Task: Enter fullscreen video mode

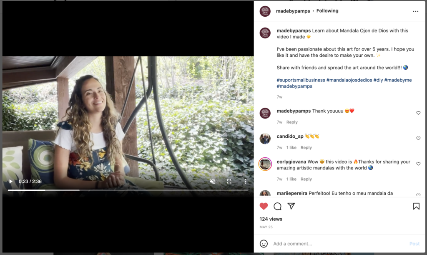Action: pyautogui.click(x=229, y=182)
